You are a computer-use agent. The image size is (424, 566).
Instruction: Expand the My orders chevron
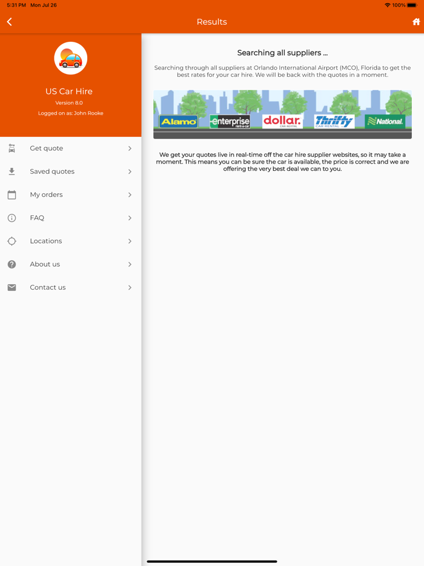point(130,195)
